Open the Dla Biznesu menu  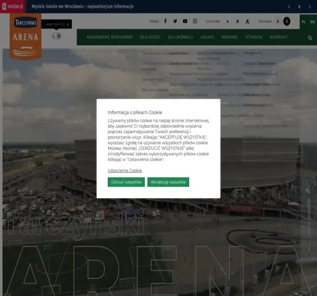click(x=180, y=37)
